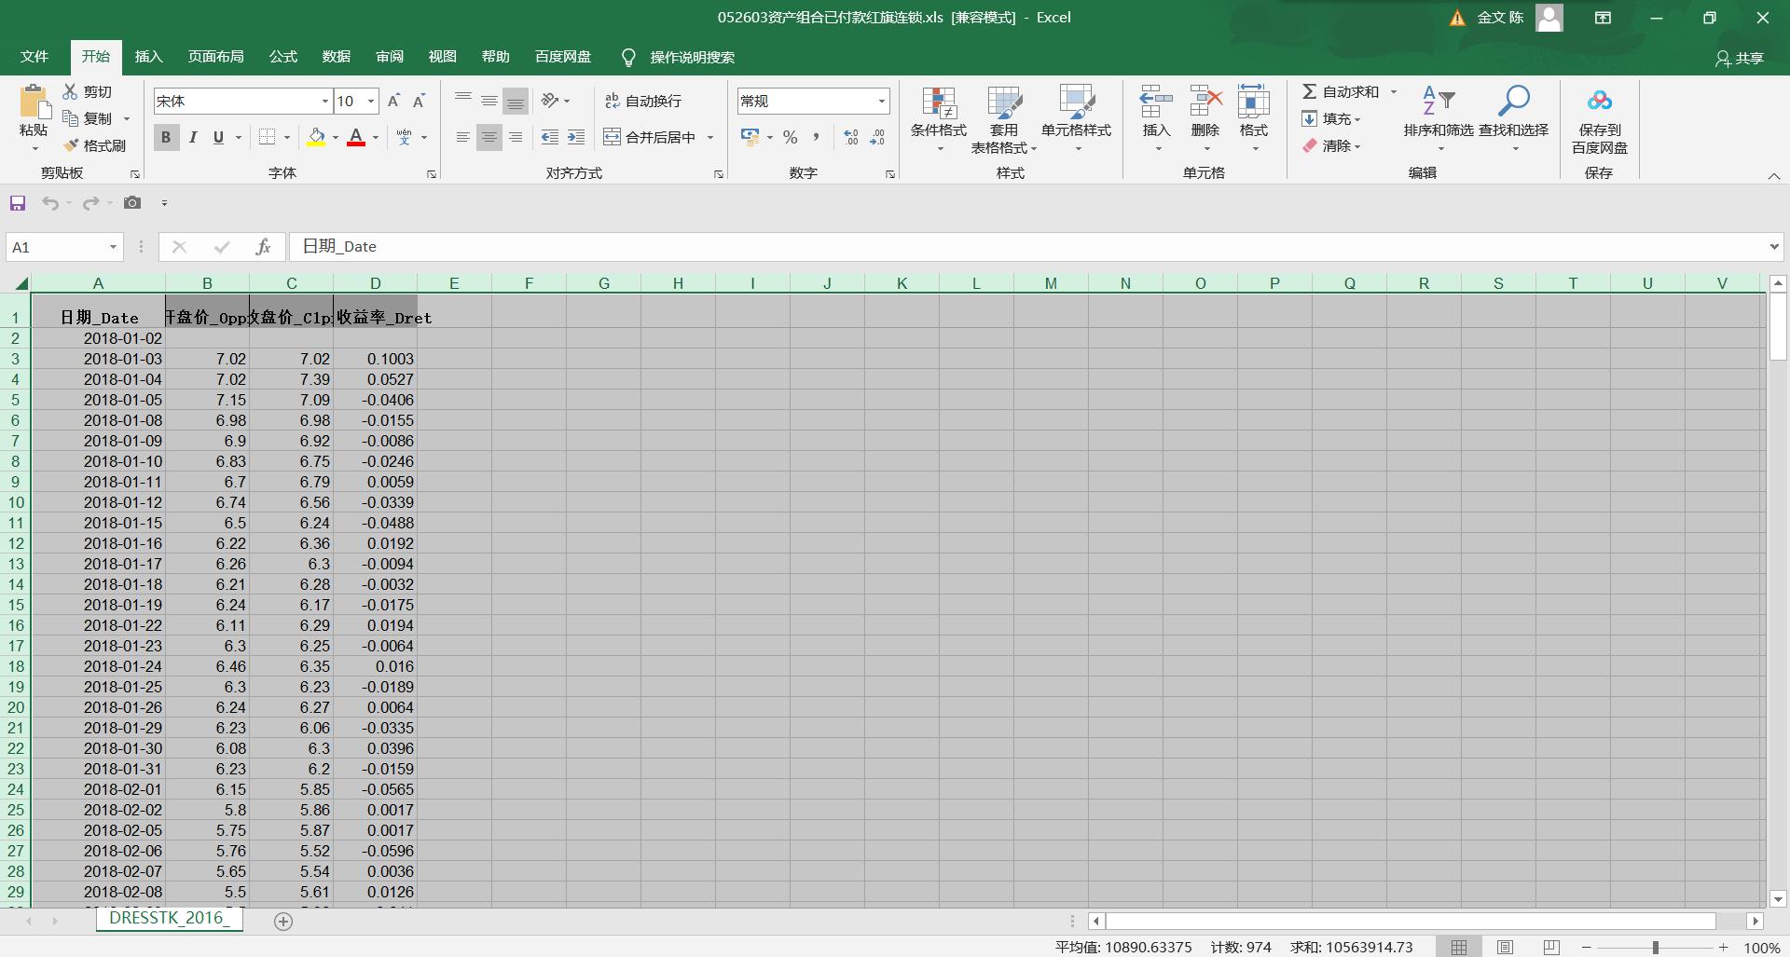Click the insert function fx icon

263,247
